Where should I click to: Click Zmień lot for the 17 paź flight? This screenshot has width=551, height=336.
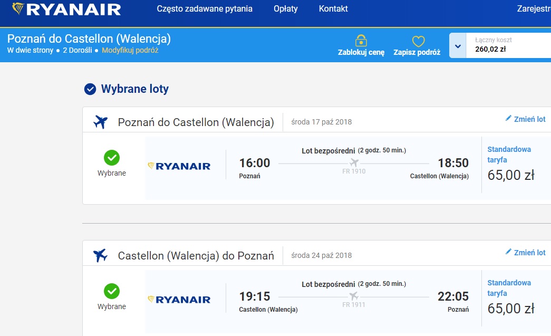click(x=525, y=119)
